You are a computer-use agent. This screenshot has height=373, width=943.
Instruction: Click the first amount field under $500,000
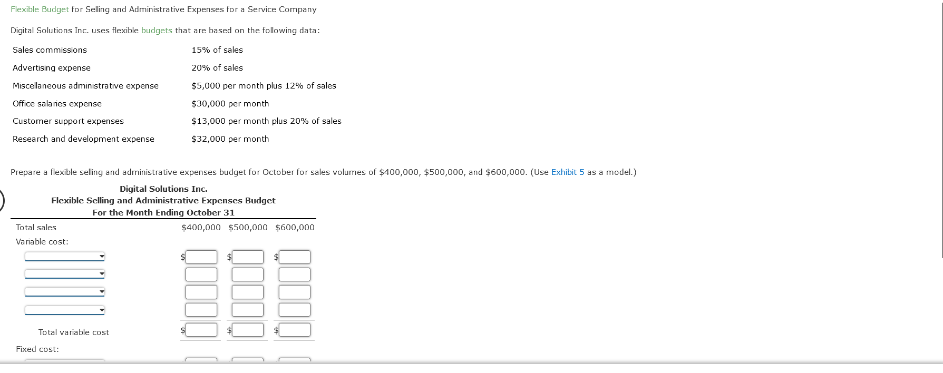coord(248,257)
